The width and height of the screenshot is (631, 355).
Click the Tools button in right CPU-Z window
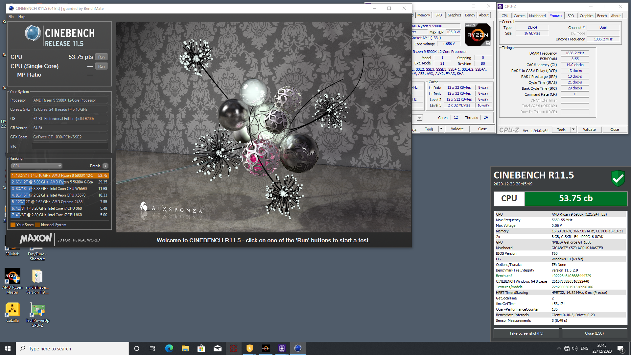[561, 130]
